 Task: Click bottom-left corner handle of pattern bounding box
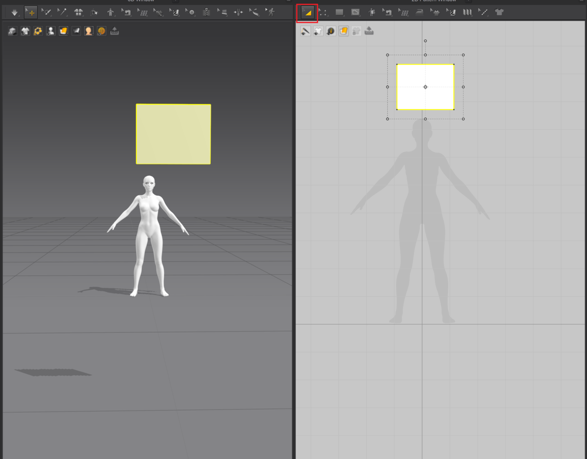coord(387,119)
